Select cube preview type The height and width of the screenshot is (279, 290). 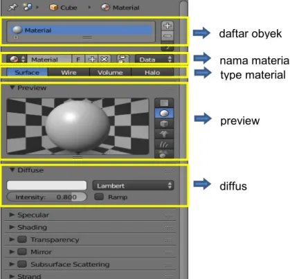point(164,123)
